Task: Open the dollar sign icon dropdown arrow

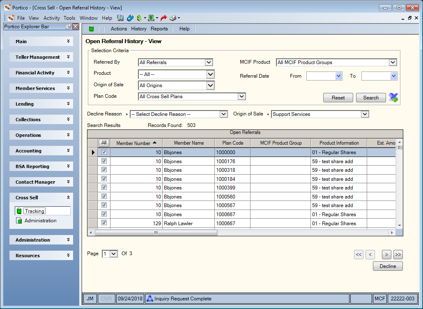Action: click(145, 18)
